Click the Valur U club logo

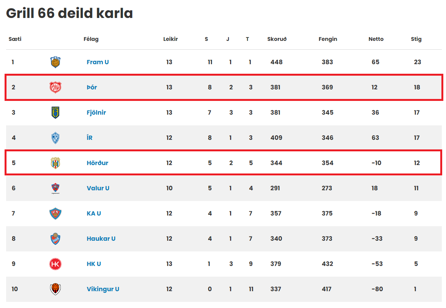(x=55, y=188)
